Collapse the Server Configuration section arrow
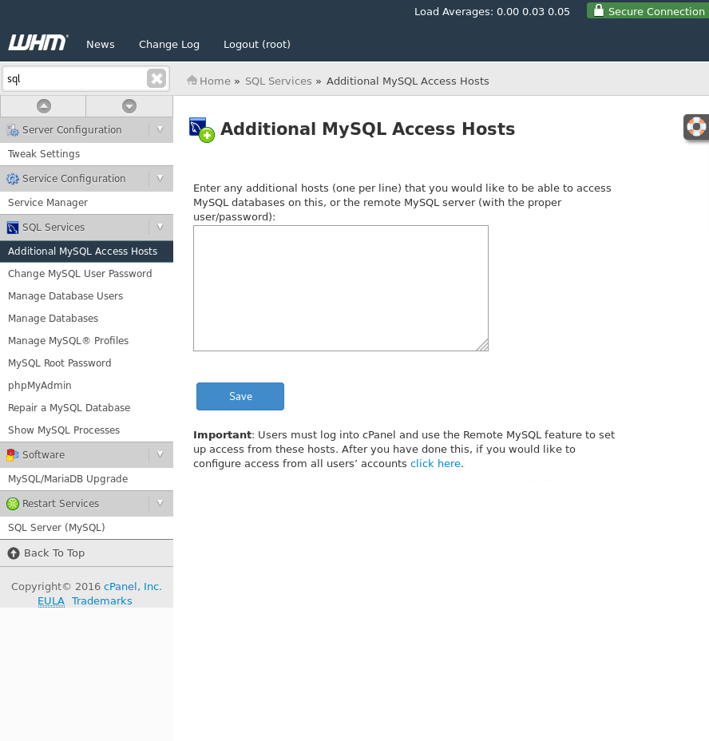The image size is (709, 741). [160, 129]
